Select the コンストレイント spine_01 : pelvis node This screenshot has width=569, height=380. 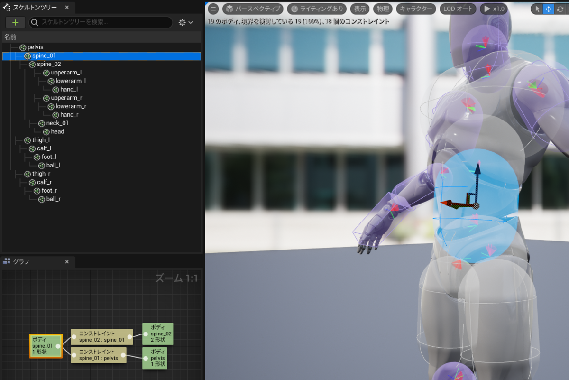coord(99,355)
